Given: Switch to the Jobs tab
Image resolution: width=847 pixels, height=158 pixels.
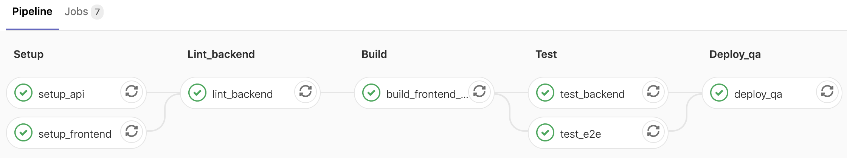Looking at the screenshot, I should (76, 12).
